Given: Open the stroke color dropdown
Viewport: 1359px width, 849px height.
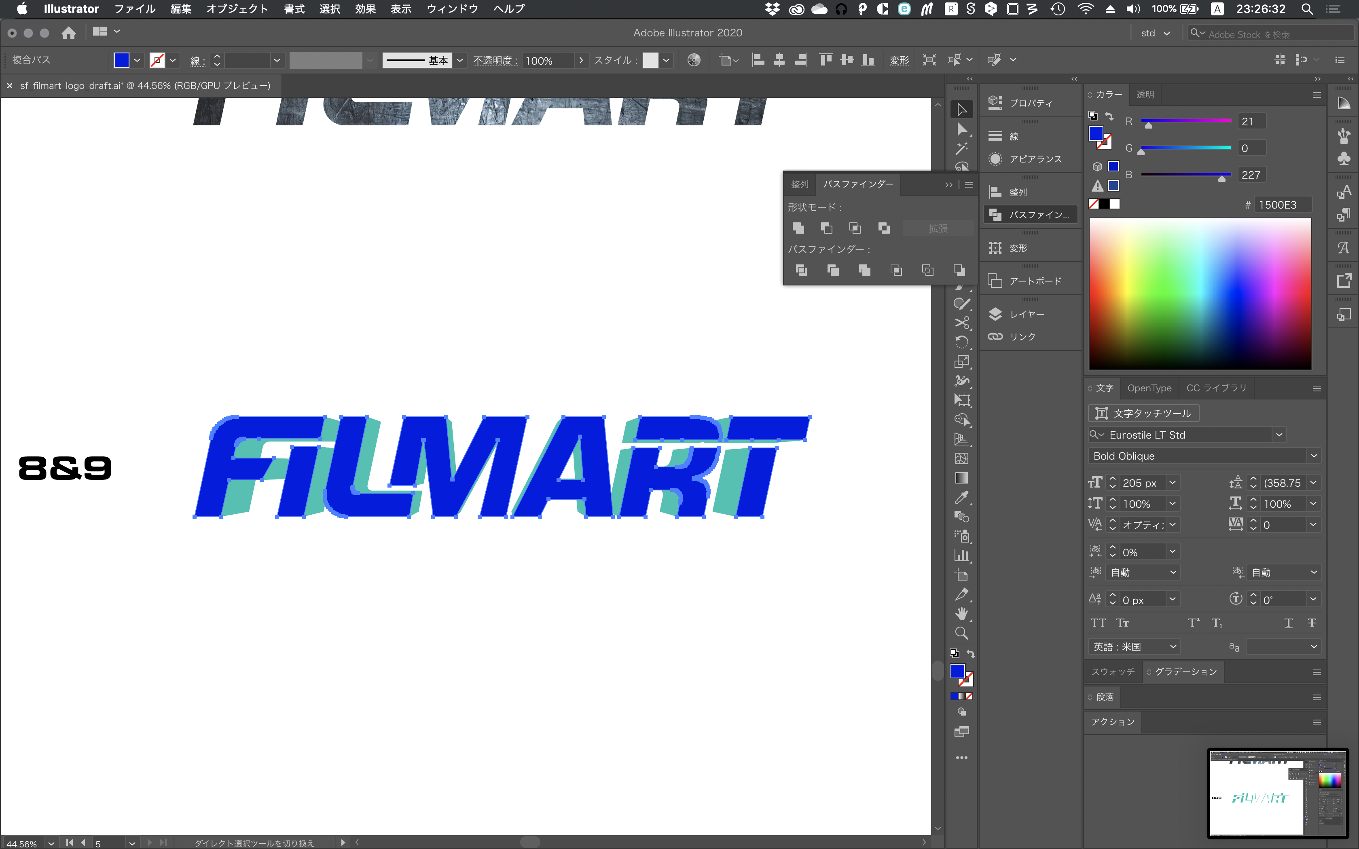Looking at the screenshot, I should [x=173, y=60].
